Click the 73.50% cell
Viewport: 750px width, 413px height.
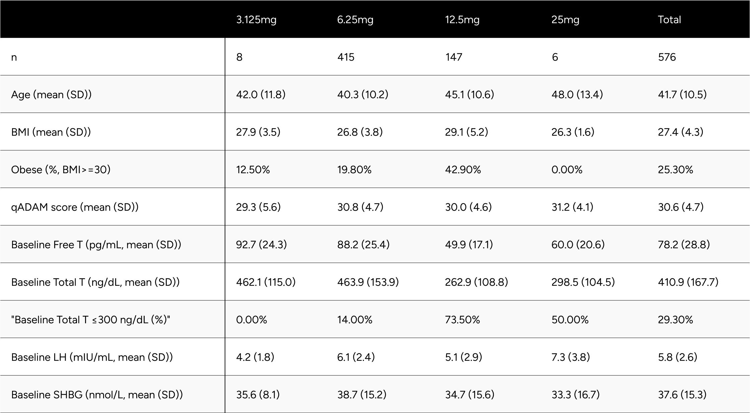[462, 320]
